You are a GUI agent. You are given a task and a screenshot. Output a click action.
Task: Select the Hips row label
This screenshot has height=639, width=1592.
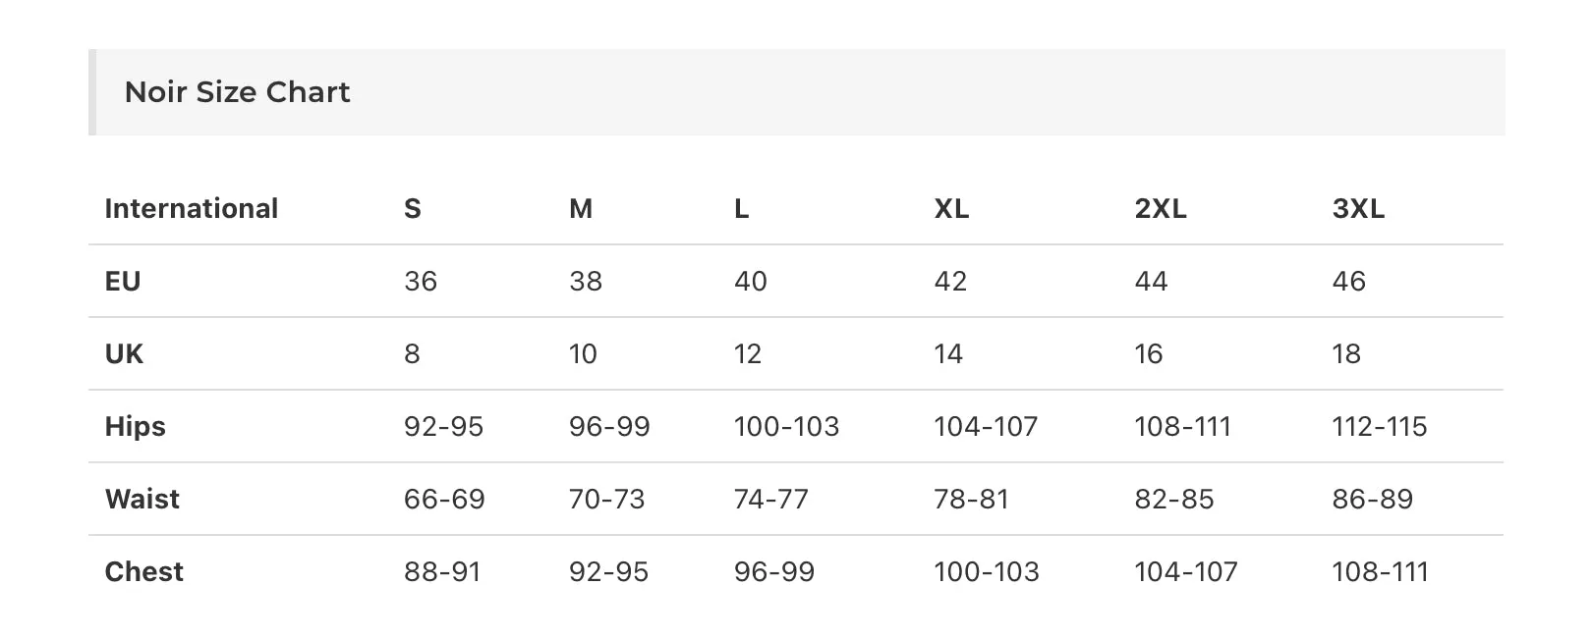pos(136,426)
